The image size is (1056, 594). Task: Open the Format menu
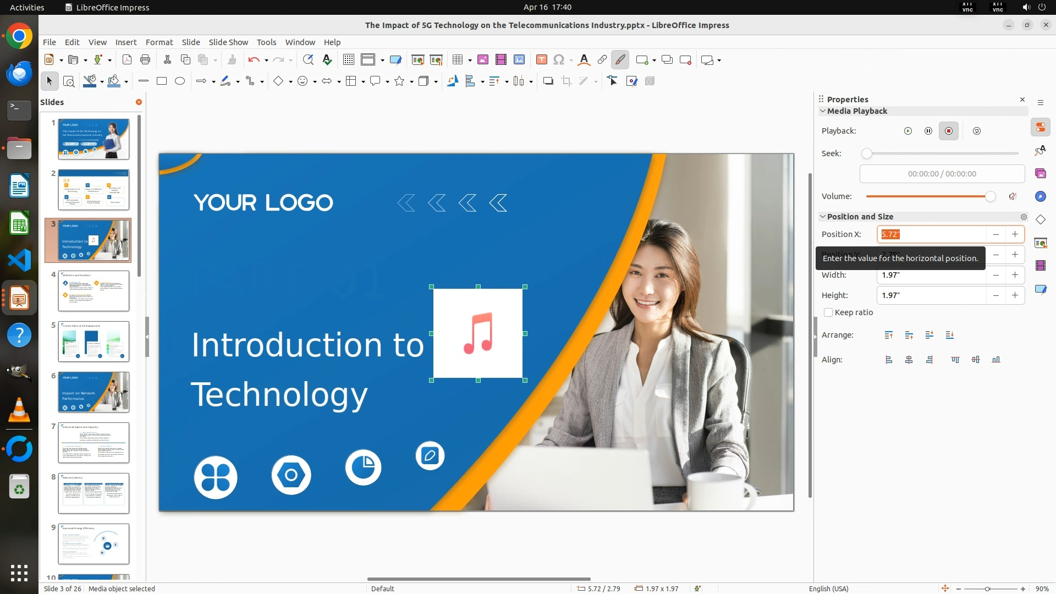159,42
